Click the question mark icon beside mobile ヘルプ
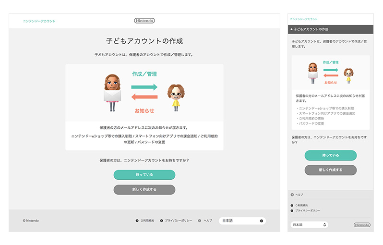The image size is (383, 245). pyautogui.click(x=292, y=195)
